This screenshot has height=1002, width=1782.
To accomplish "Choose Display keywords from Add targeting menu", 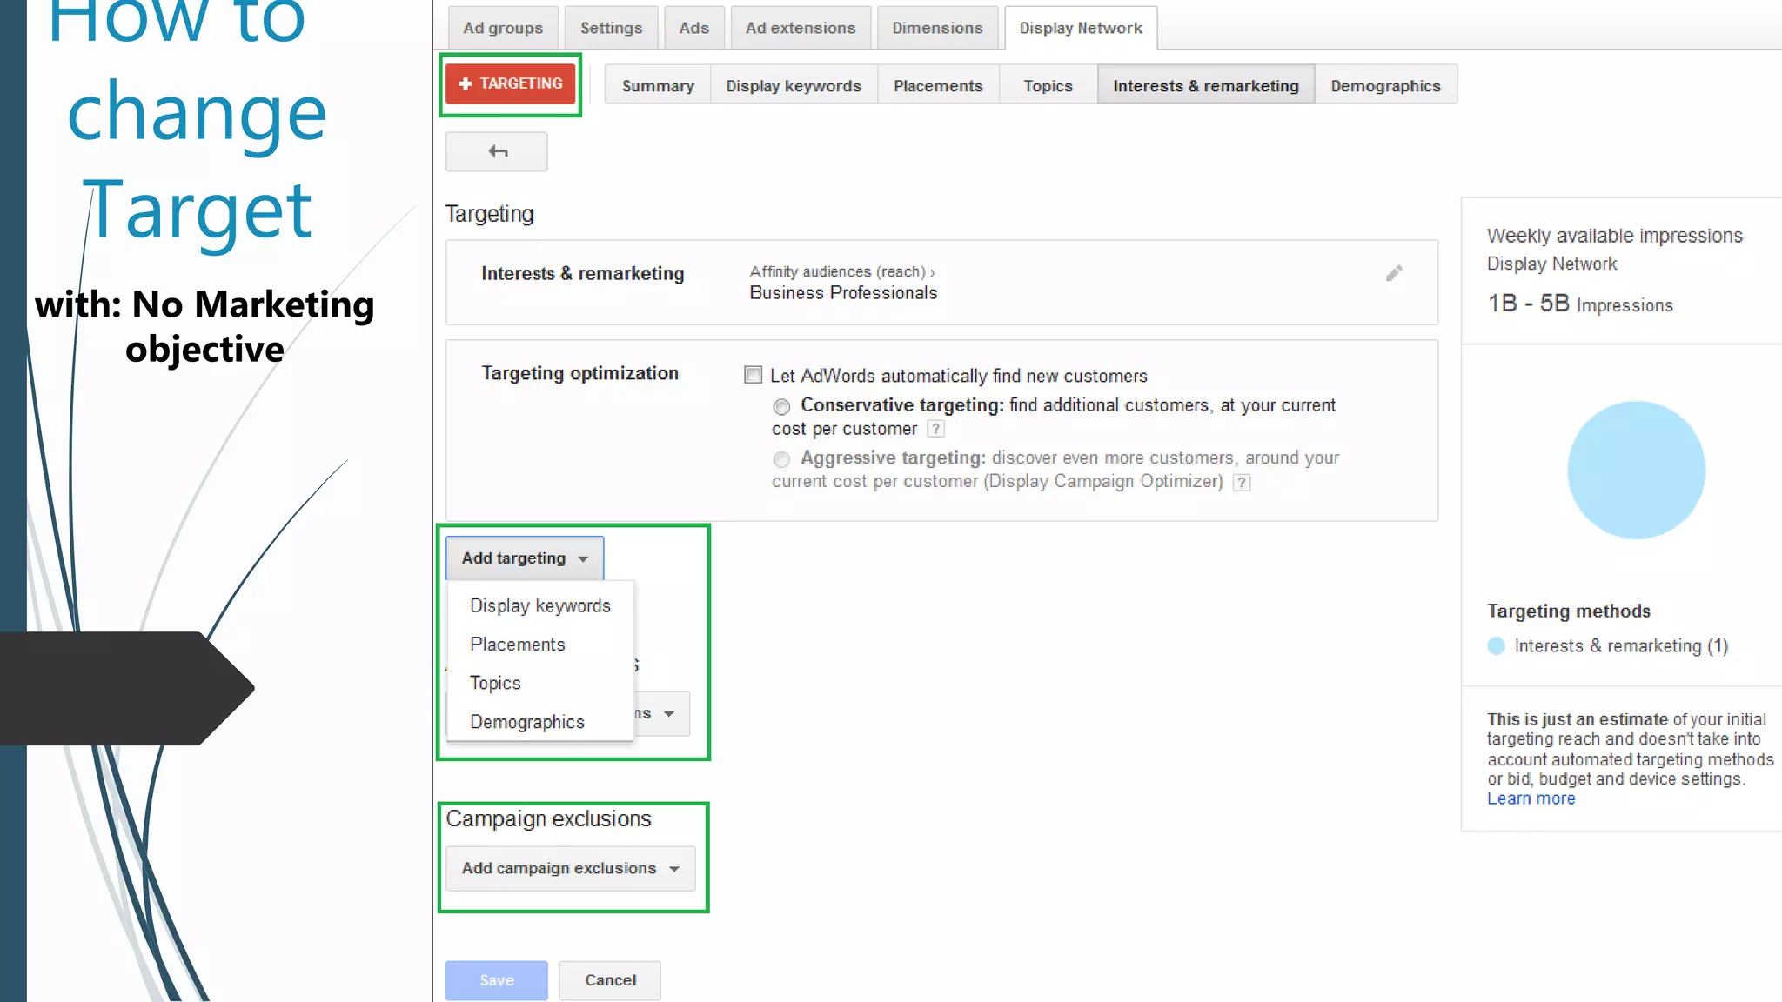I will coord(540,605).
